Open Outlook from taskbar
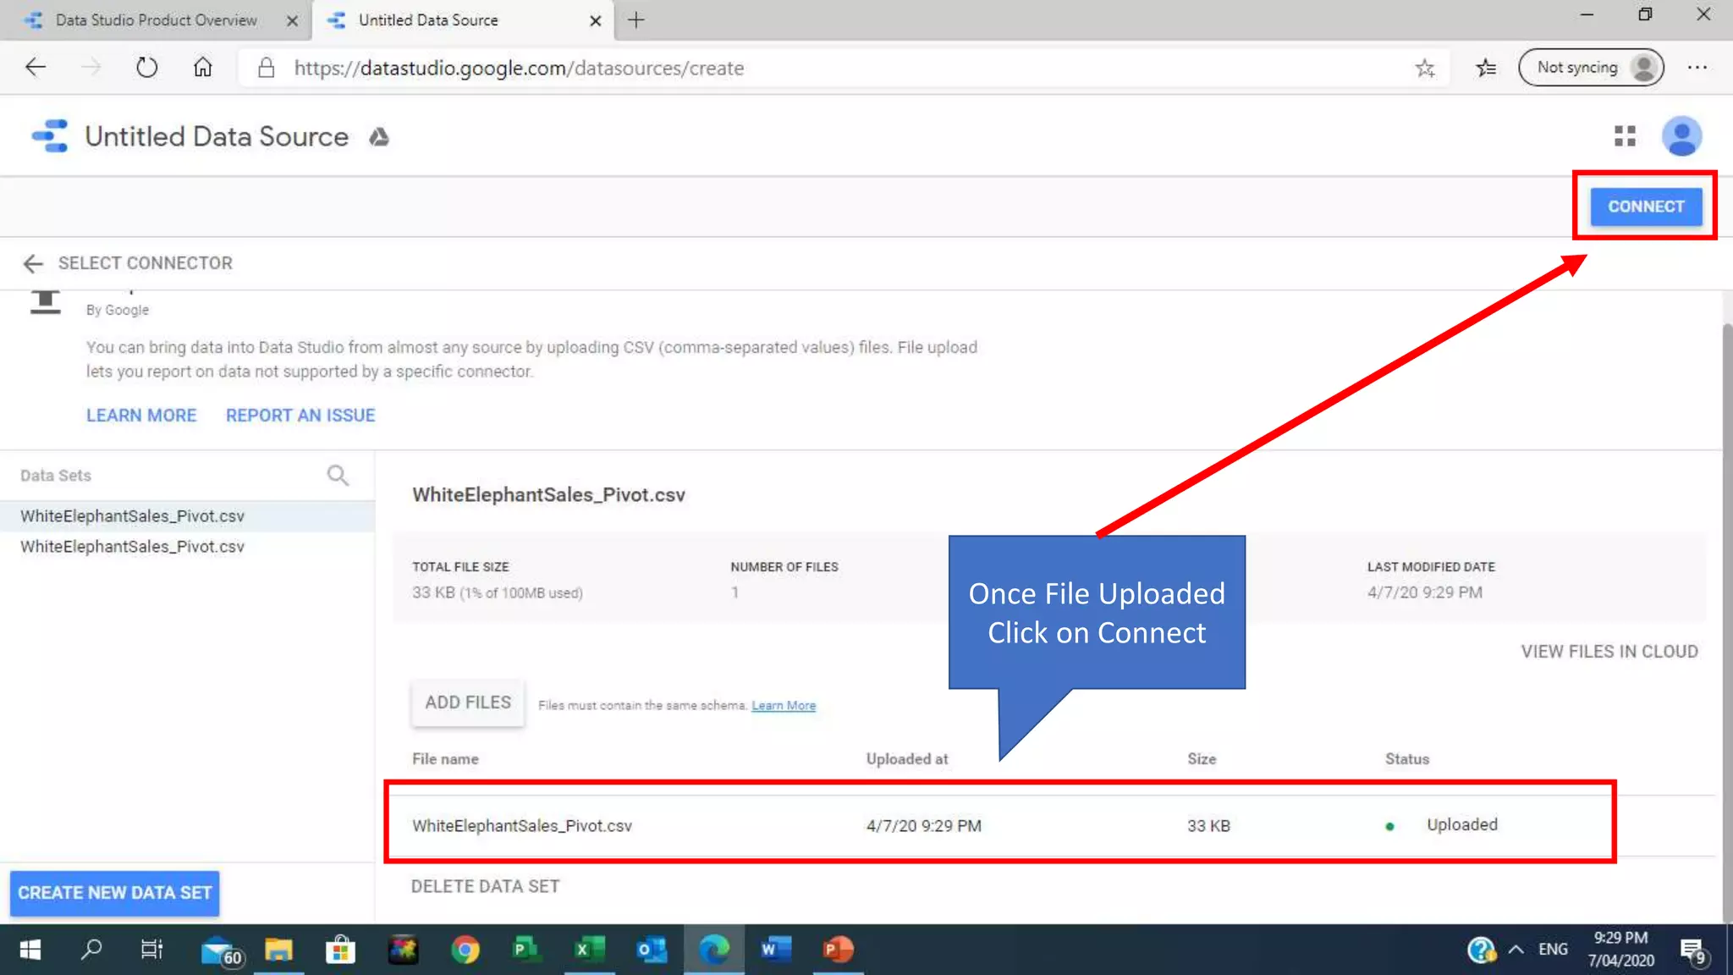 651,950
